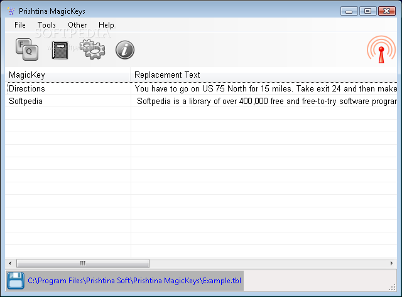The image size is (402, 297).
Task: Click the blue floppy disk save icon
Action: pyautogui.click(x=16, y=281)
